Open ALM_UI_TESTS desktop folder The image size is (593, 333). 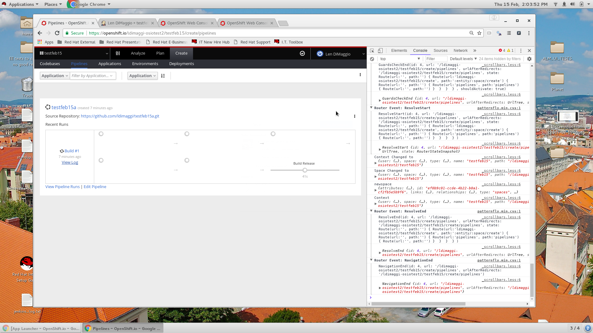click(557, 51)
